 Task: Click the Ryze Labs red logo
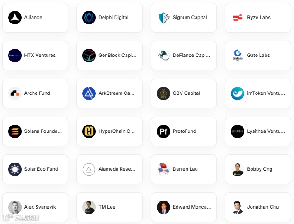pyautogui.click(x=238, y=18)
